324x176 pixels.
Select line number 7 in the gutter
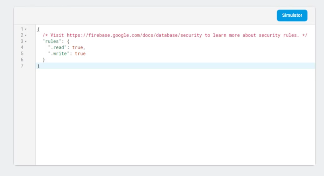(x=22, y=66)
